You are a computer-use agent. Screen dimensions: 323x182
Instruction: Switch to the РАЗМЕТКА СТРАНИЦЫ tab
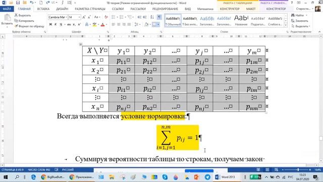pyautogui.click(x=90, y=9)
